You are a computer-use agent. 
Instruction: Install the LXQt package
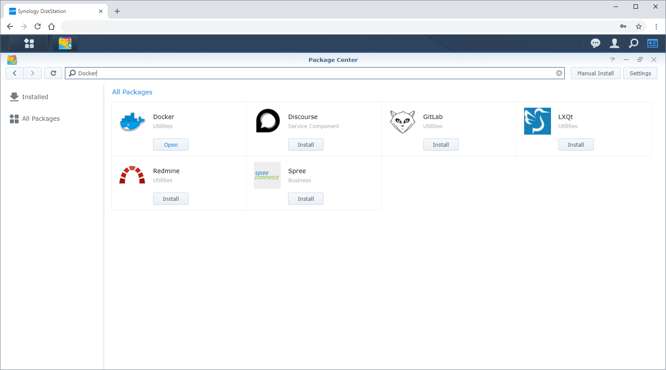pos(576,145)
